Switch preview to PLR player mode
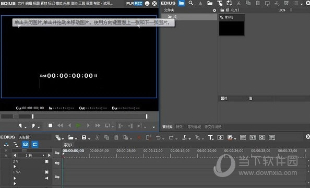The width and height of the screenshot is (310, 188). coord(130,3)
